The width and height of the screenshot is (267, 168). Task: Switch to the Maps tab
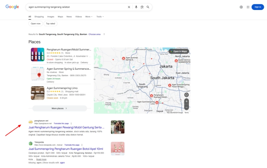coord(60,16)
